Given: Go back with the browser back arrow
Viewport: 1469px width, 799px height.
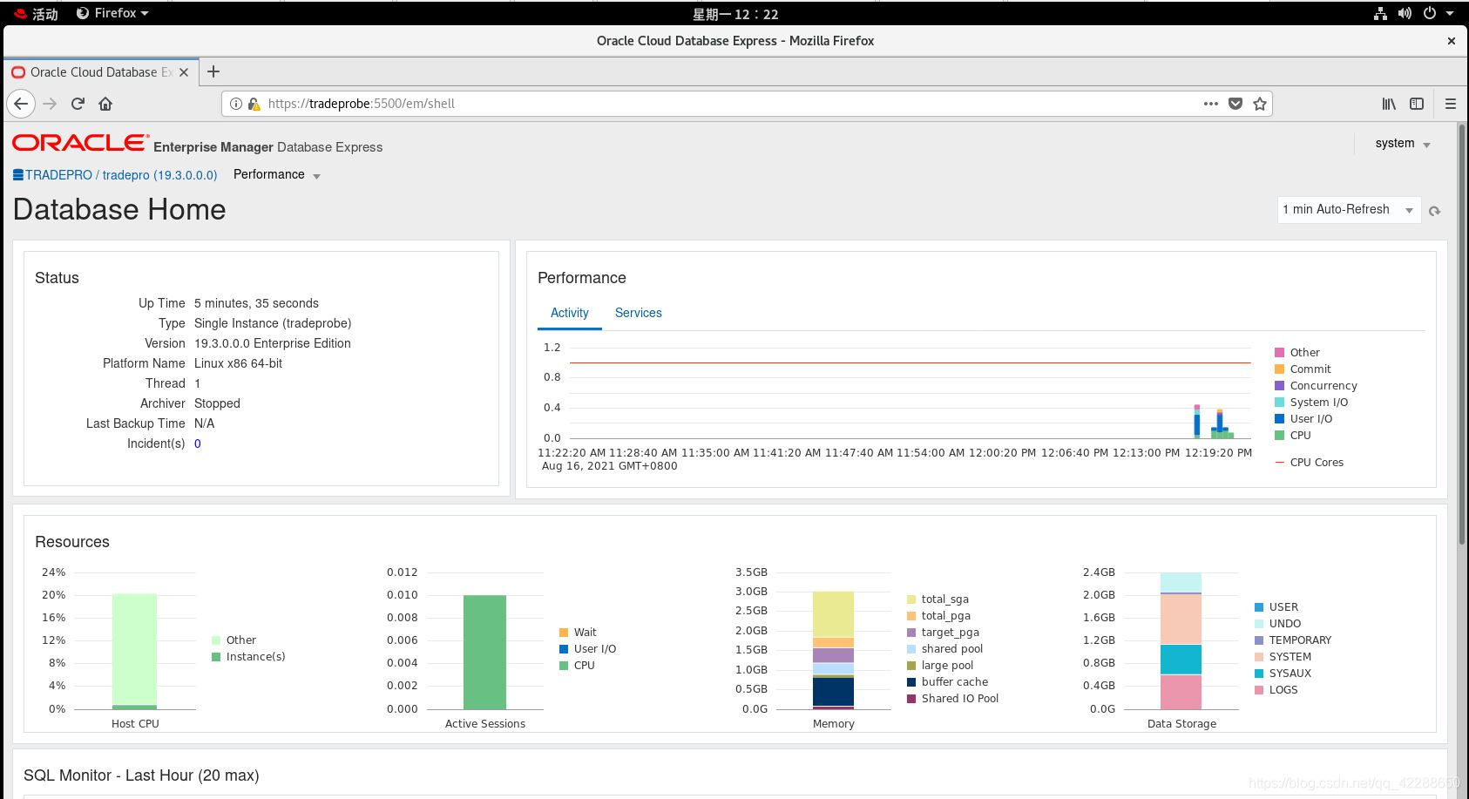Looking at the screenshot, I should (x=21, y=104).
